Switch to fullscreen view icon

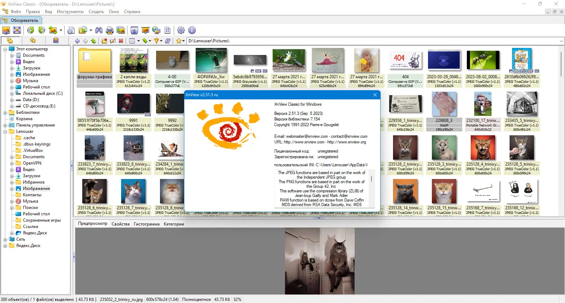[x=17, y=30]
